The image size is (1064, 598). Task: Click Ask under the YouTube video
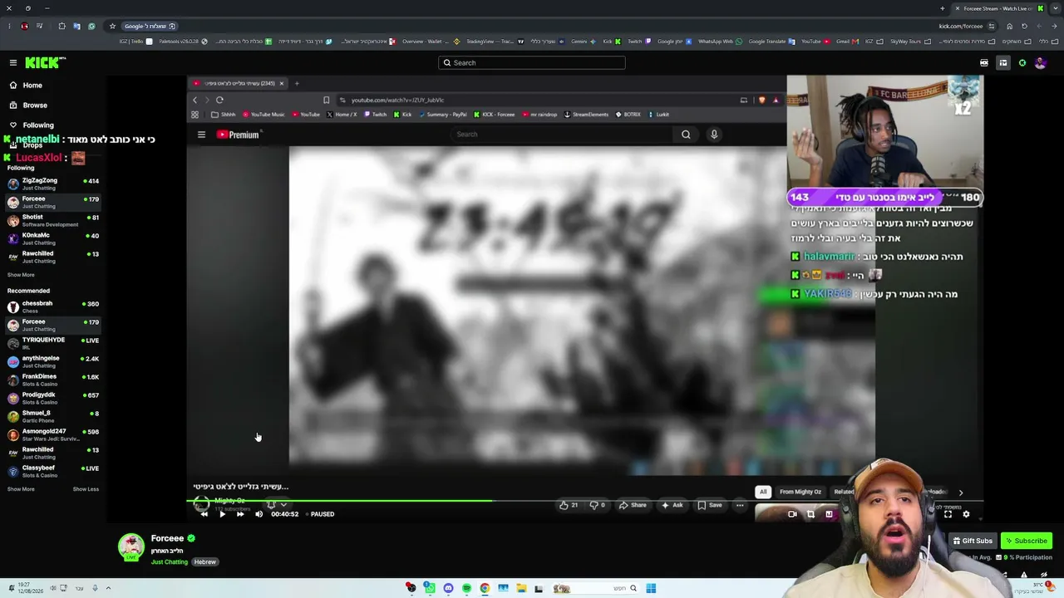672,505
